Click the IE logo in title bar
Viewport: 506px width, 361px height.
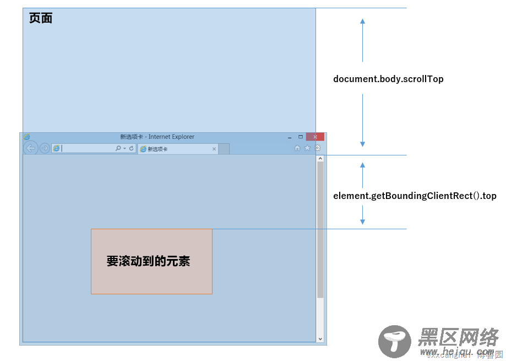point(27,137)
